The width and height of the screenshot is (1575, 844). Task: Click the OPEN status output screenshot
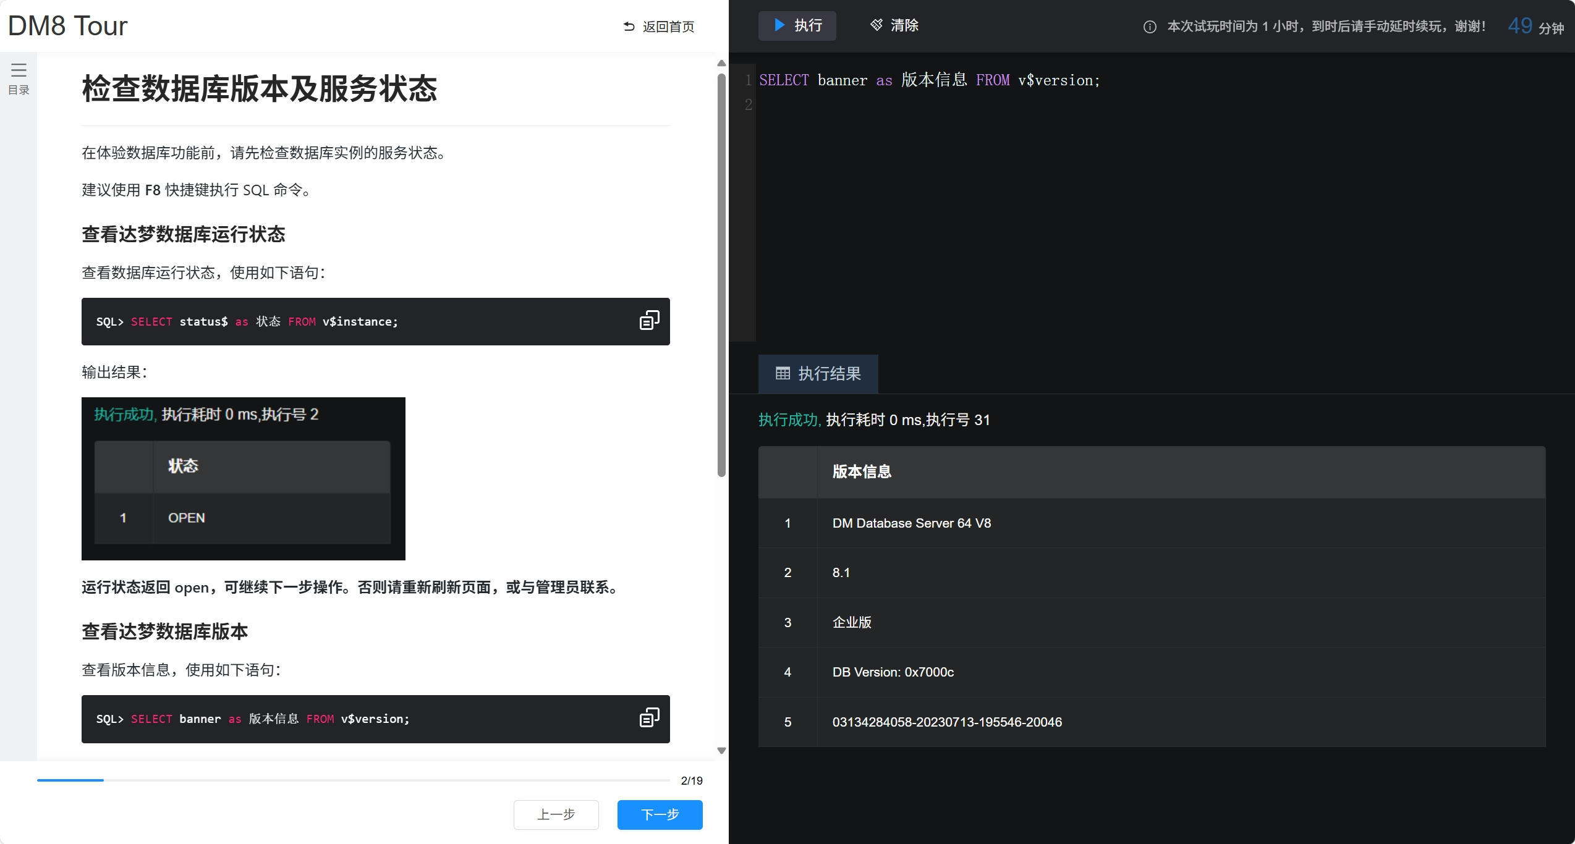point(243,479)
